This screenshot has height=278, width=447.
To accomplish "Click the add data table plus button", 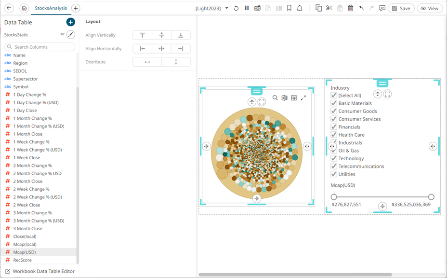I will 70,22.
